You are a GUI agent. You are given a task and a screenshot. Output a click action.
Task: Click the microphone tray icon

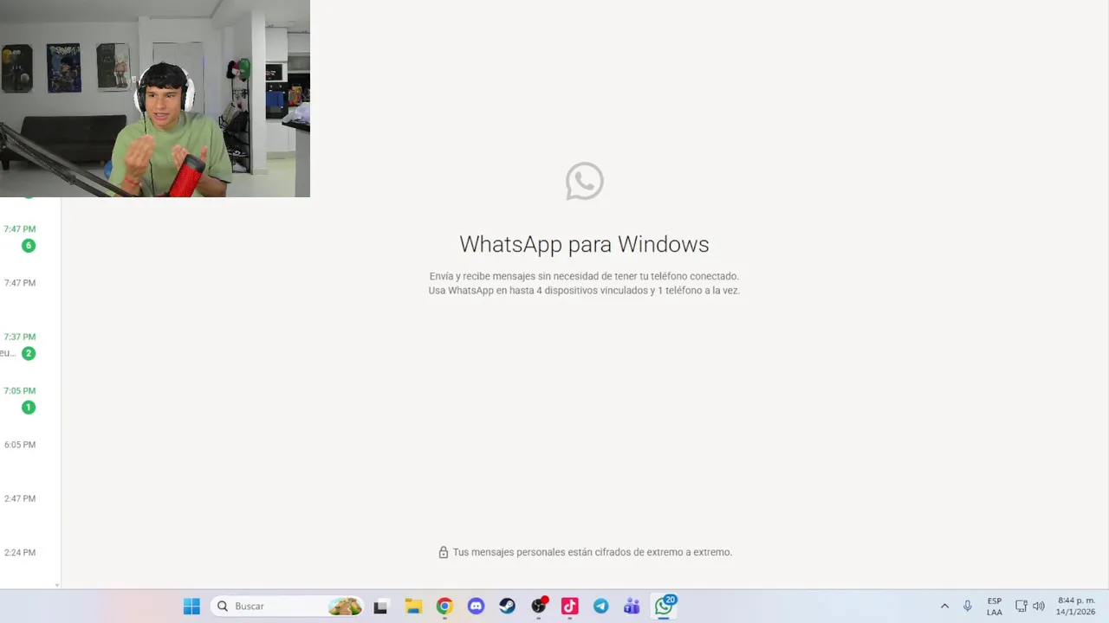pyautogui.click(x=968, y=607)
